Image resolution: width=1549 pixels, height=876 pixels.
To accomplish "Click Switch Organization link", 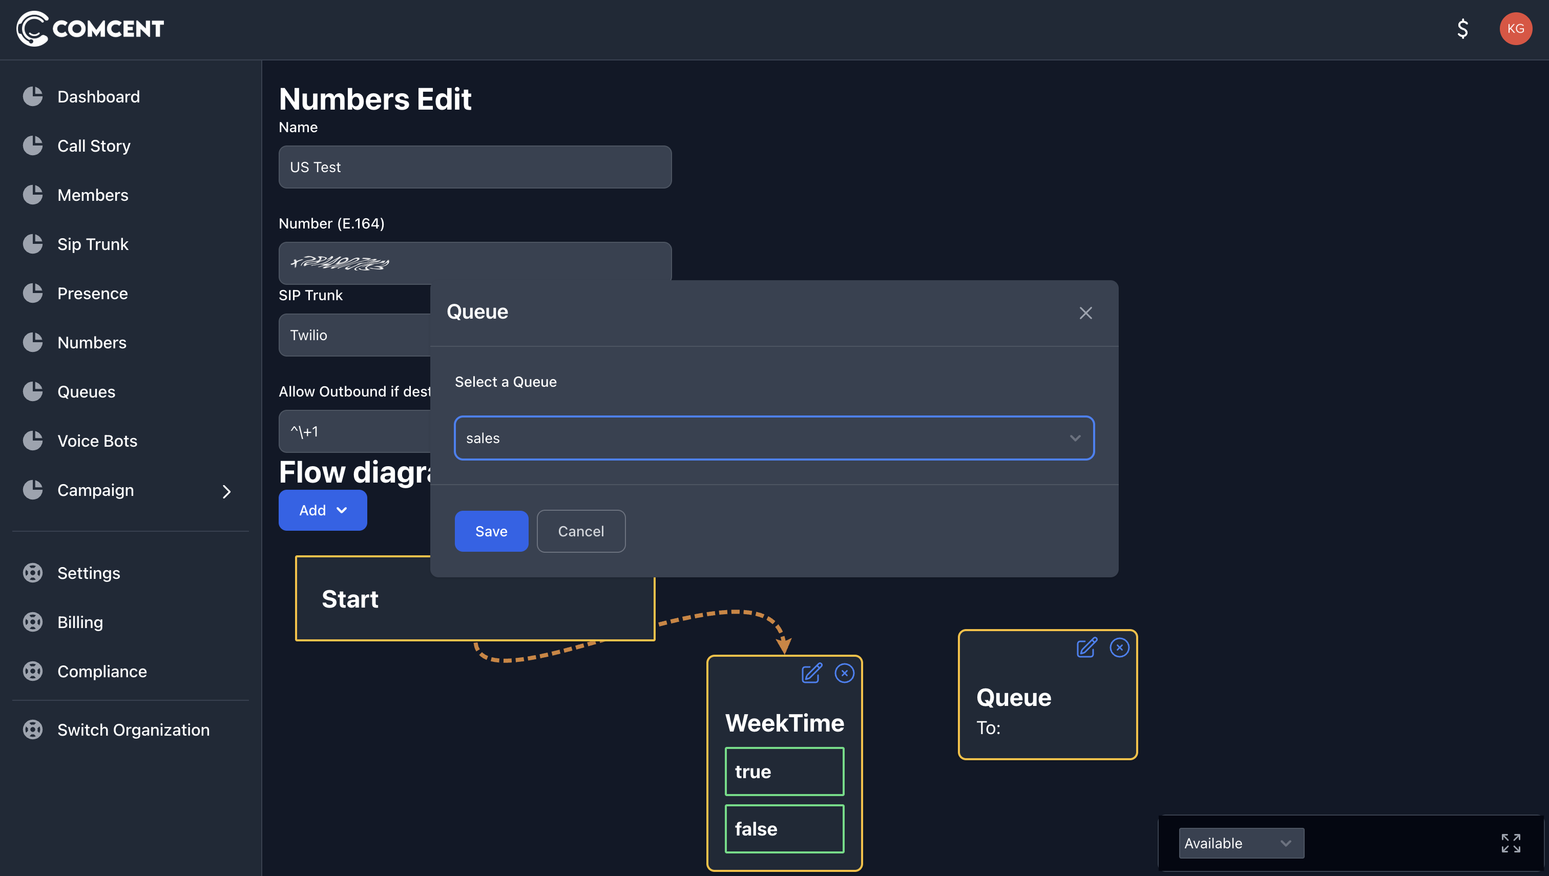I will pos(134,730).
